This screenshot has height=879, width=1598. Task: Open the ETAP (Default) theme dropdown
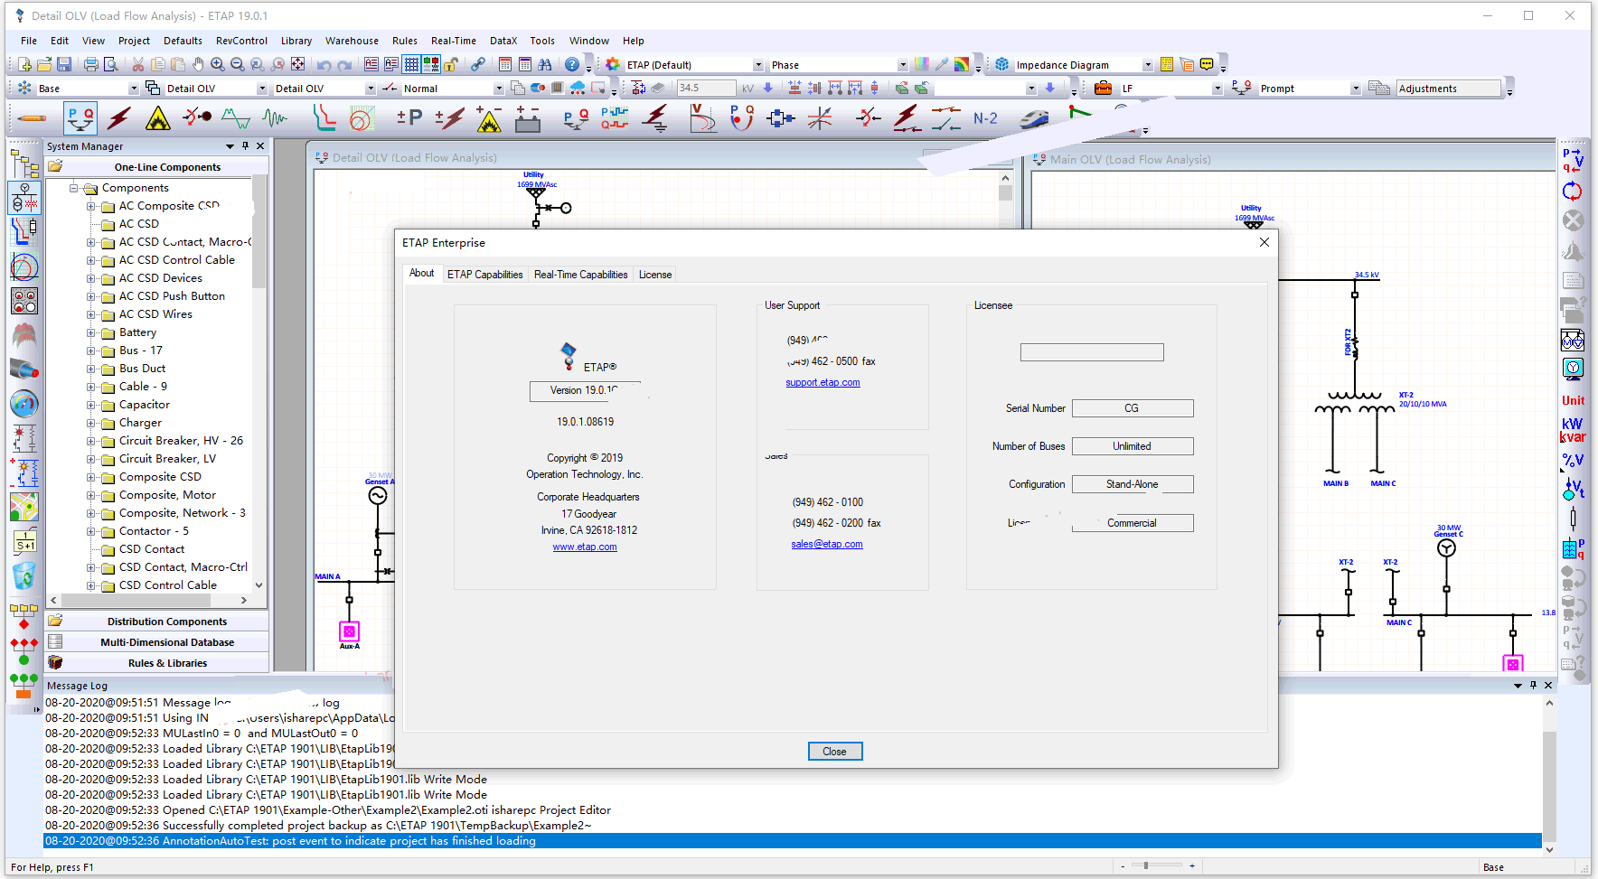(x=758, y=65)
